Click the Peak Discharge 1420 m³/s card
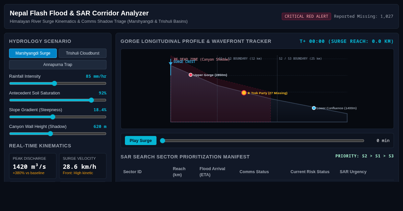 33,166
